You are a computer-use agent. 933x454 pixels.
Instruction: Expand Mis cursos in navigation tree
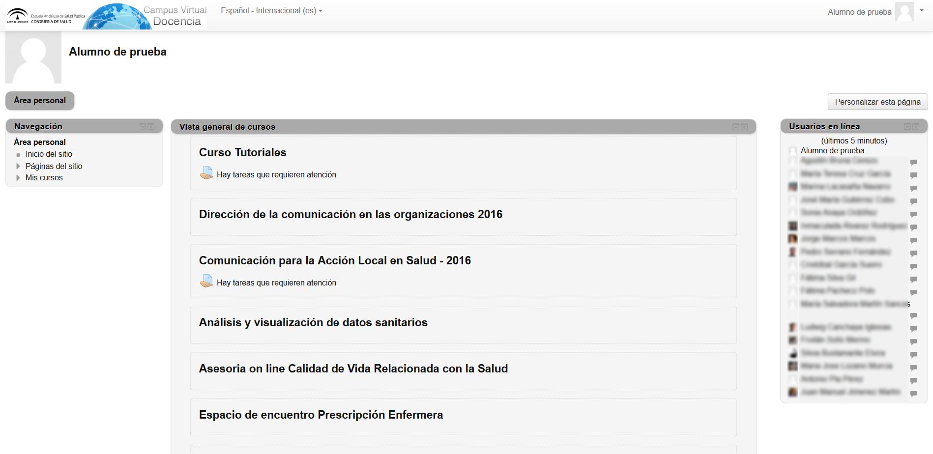[18, 178]
